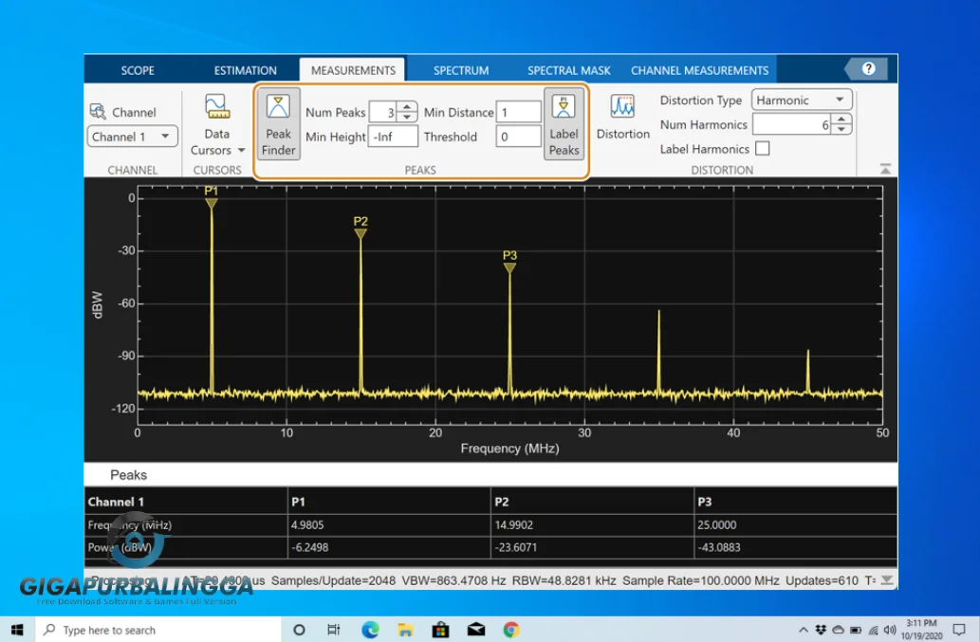This screenshot has height=642, width=980.
Task: Toggle the Label Peaks button
Action: click(x=564, y=124)
